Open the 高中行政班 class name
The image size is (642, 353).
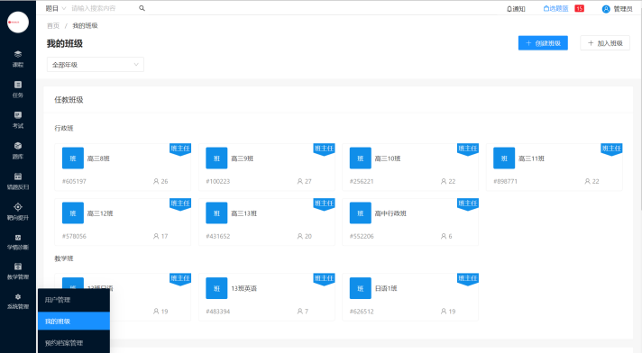[x=390, y=213]
